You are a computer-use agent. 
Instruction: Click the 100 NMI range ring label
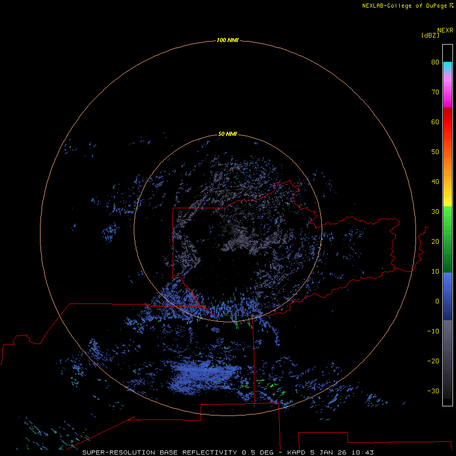coord(227,40)
